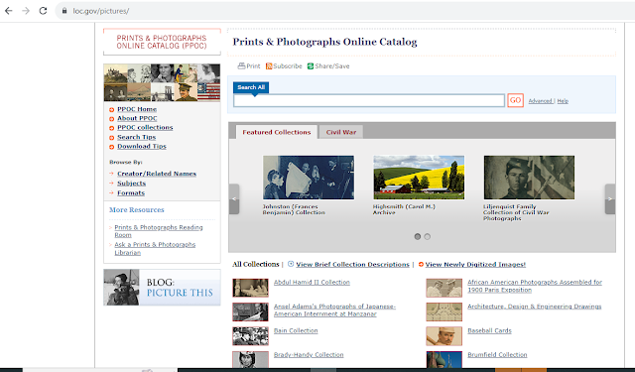Open the Brumfield Collection link

[x=497, y=354]
